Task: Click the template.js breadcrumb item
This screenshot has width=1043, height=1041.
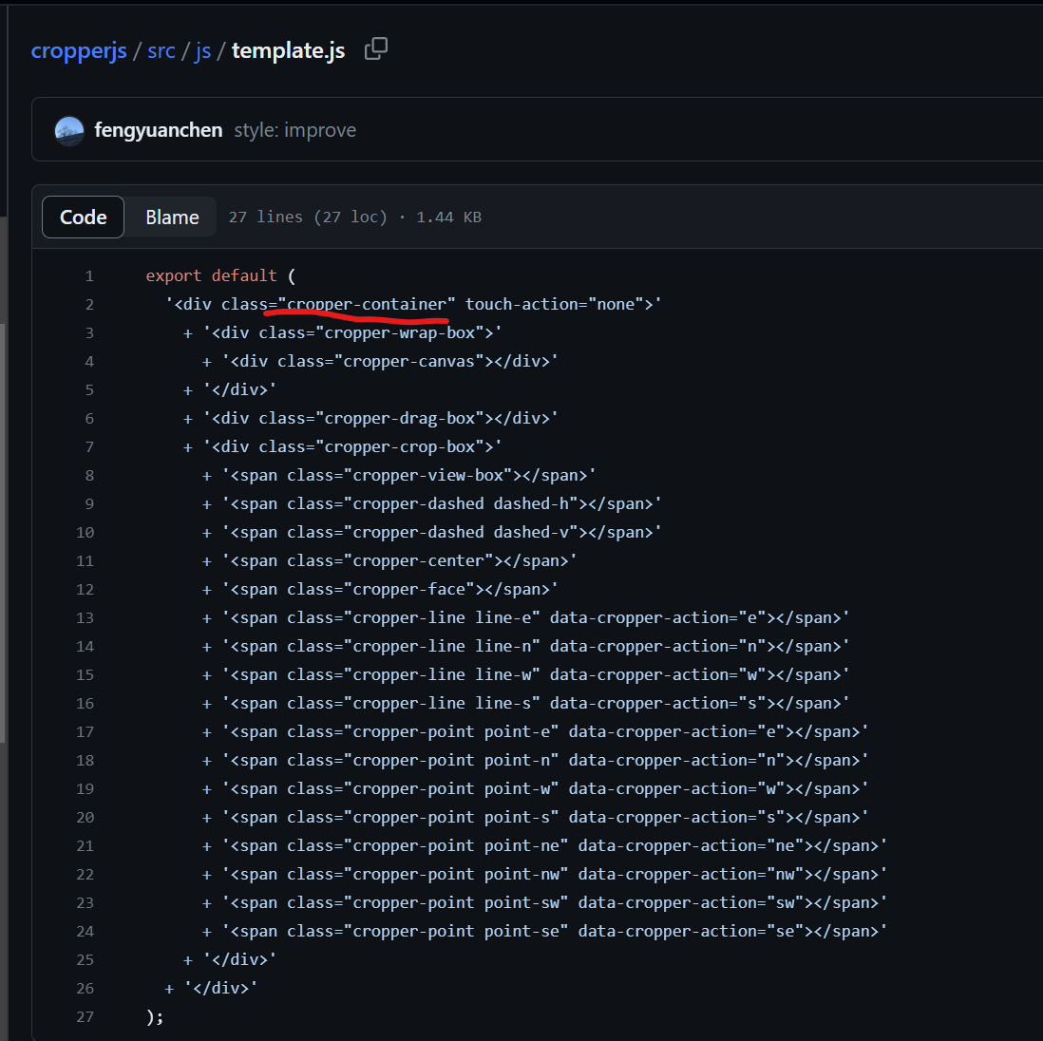Action: click(x=288, y=50)
